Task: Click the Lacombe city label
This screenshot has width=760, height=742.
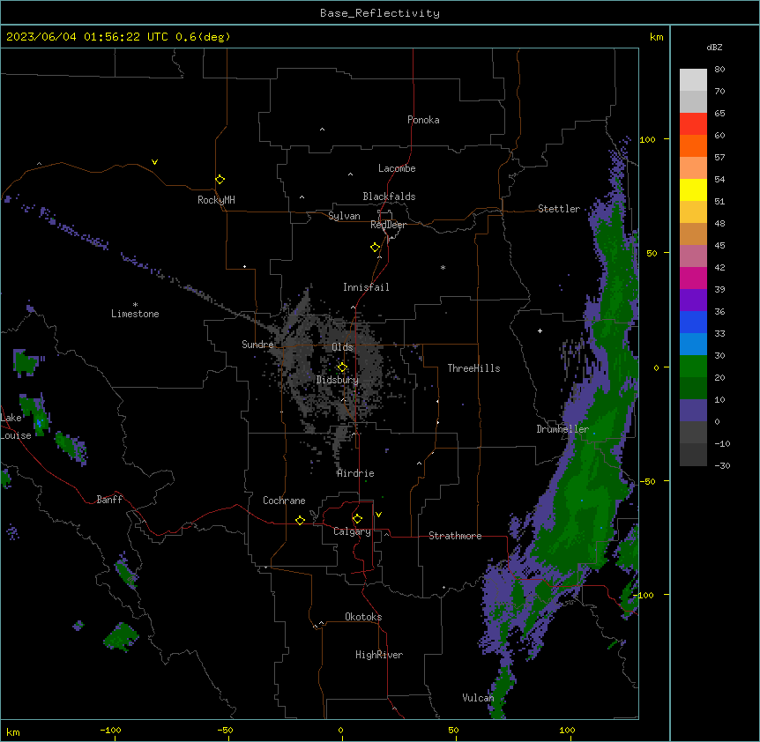Action: (x=397, y=168)
